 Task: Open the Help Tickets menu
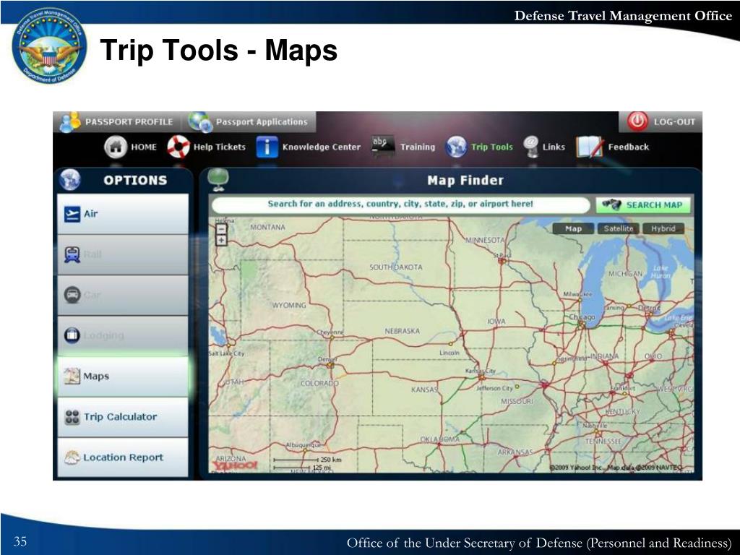coord(220,147)
